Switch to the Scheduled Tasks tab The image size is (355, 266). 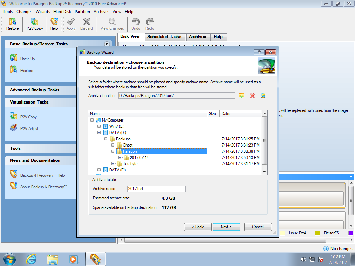164,37
